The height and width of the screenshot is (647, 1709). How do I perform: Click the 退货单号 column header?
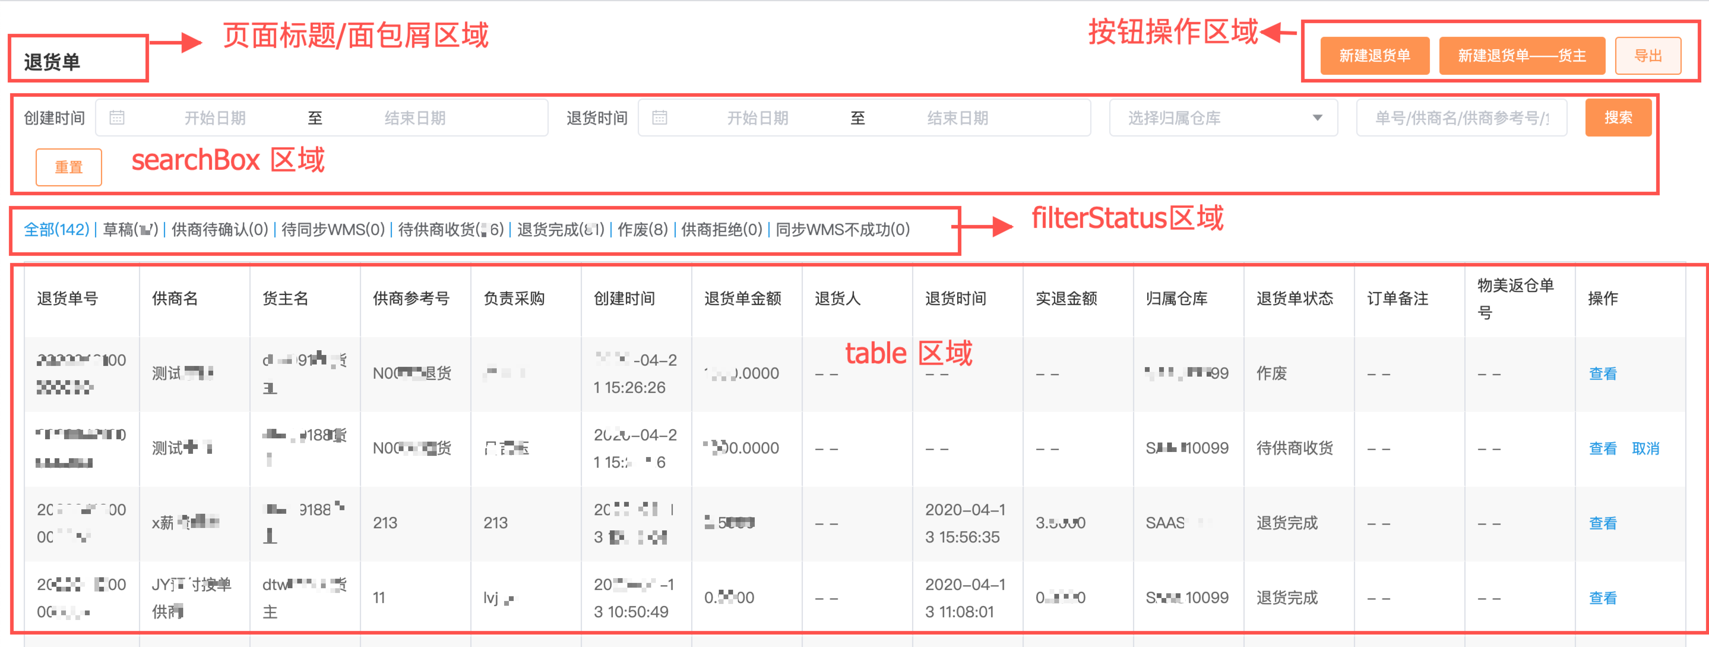tap(68, 299)
